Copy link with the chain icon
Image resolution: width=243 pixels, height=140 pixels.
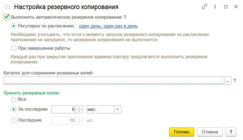(x=205, y=7)
